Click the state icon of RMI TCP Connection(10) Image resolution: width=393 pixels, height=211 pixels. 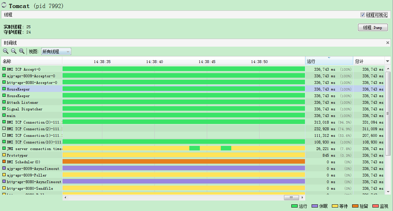[x=4, y=142]
